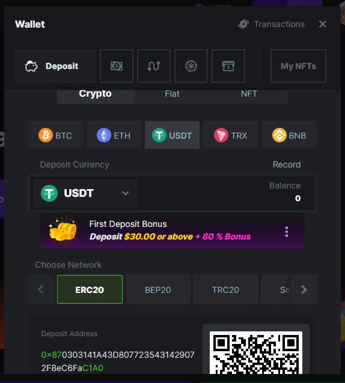Viewport: 345px width, 383px height.
Task: Choose the TRX coin shortcut
Action: coord(230,135)
